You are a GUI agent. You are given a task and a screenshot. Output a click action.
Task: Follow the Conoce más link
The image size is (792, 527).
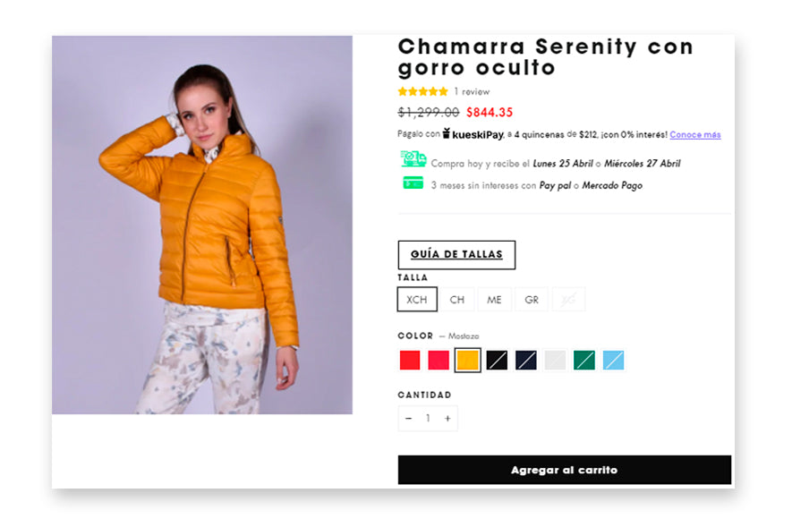coord(694,135)
